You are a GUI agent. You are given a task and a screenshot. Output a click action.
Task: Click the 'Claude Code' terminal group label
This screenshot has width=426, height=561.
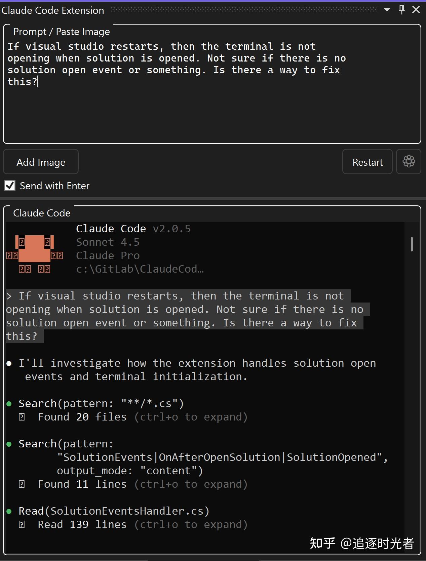point(42,213)
